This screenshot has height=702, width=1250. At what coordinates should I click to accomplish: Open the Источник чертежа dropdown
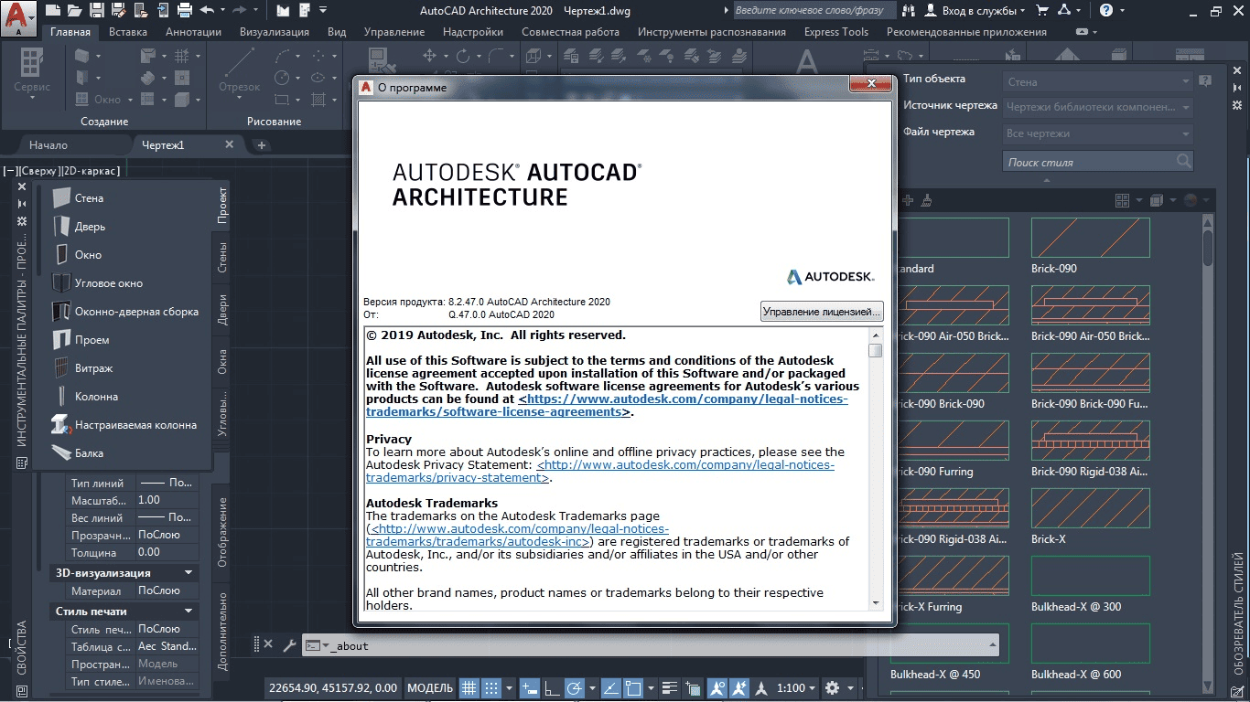tap(1098, 107)
